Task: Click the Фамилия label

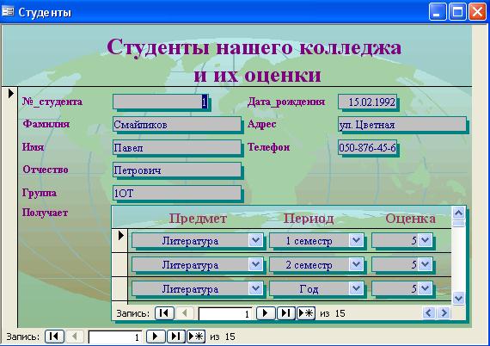Action: pos(46,124)
